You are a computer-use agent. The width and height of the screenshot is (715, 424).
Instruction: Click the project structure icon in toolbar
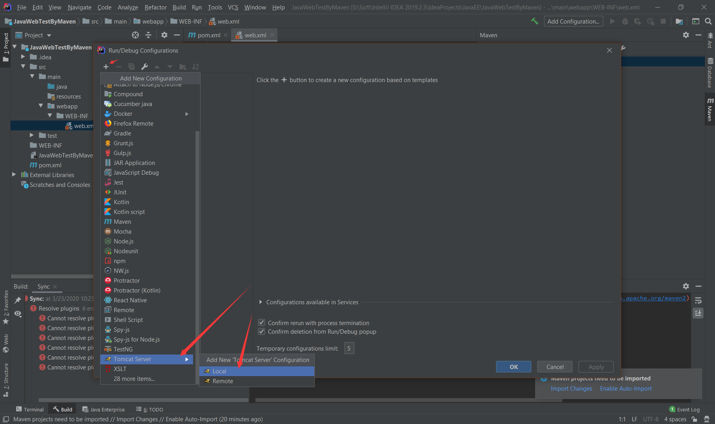pos(679,21)
